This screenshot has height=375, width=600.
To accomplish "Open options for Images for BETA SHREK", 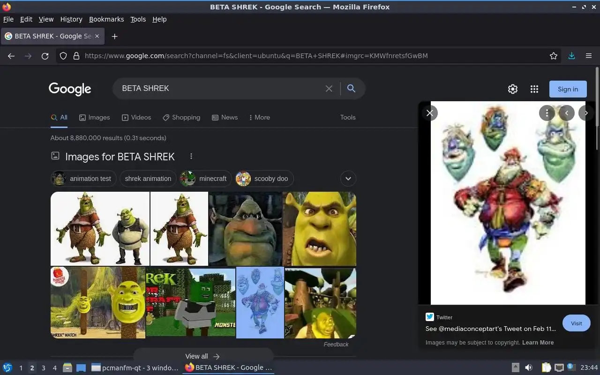I will click(x=191, y=156).
